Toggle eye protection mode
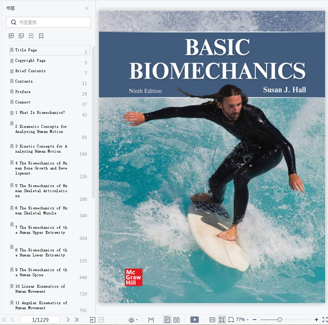This screenshot has height=325, width=328. 131,320
